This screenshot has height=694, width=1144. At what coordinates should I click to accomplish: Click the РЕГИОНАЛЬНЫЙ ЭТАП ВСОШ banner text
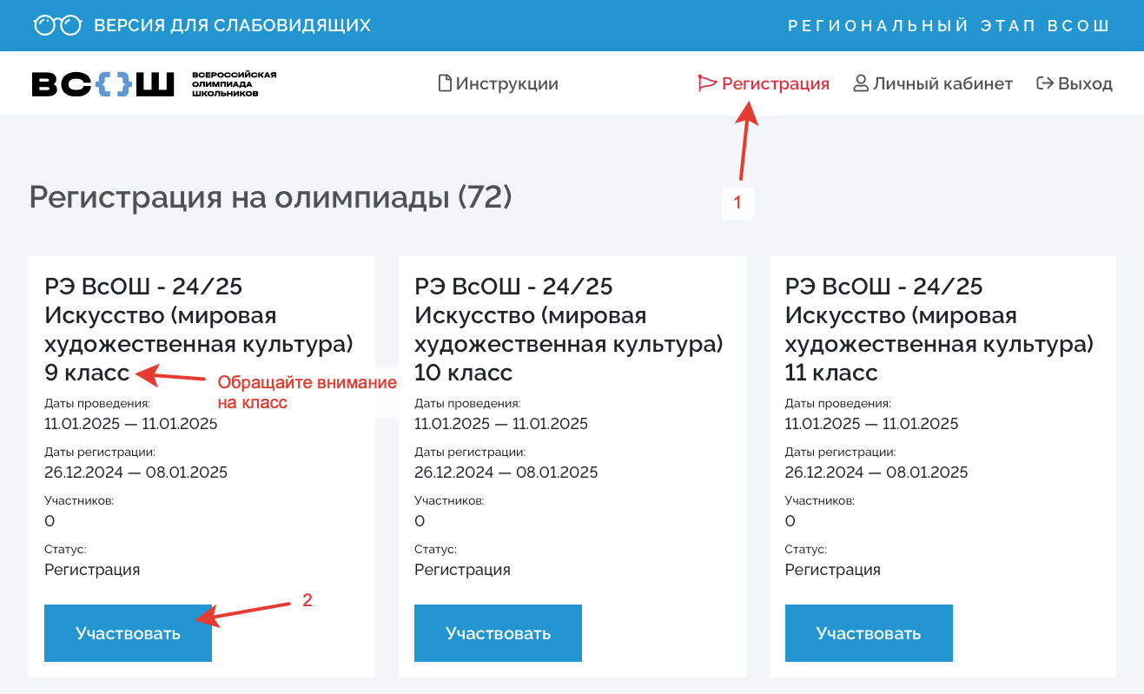tap(949, 26)
